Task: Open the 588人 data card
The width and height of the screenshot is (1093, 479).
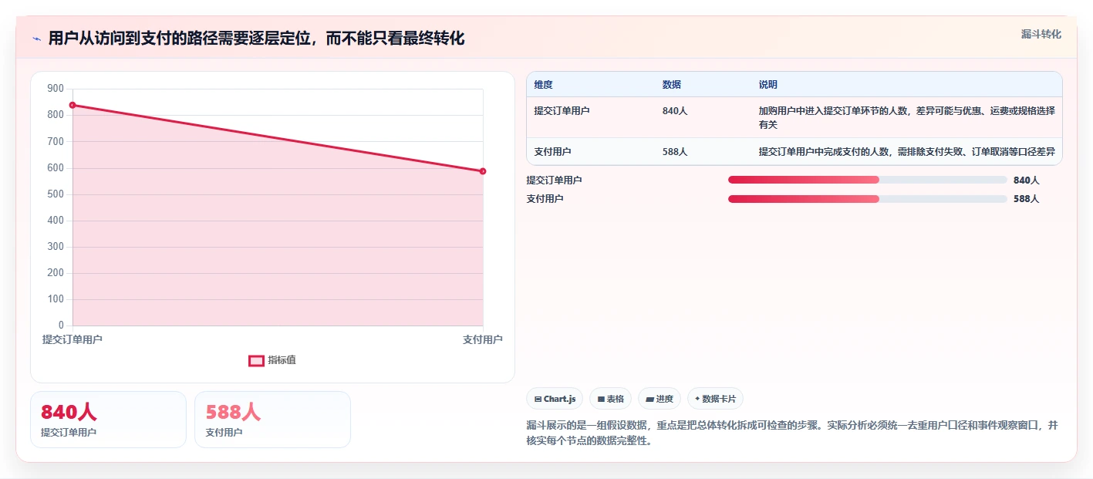Action: (272, 420)
